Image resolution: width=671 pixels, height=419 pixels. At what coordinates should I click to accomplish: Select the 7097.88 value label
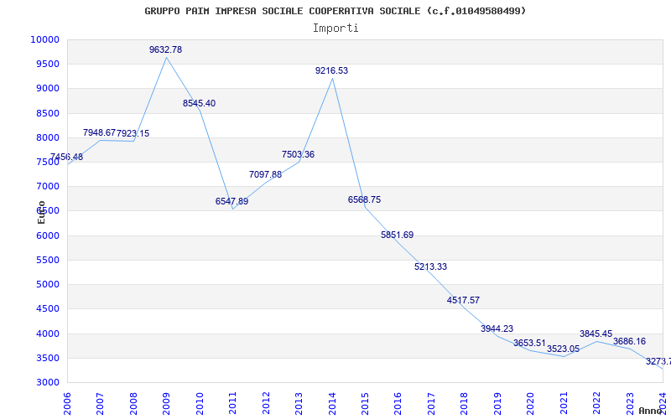[265, 174]
